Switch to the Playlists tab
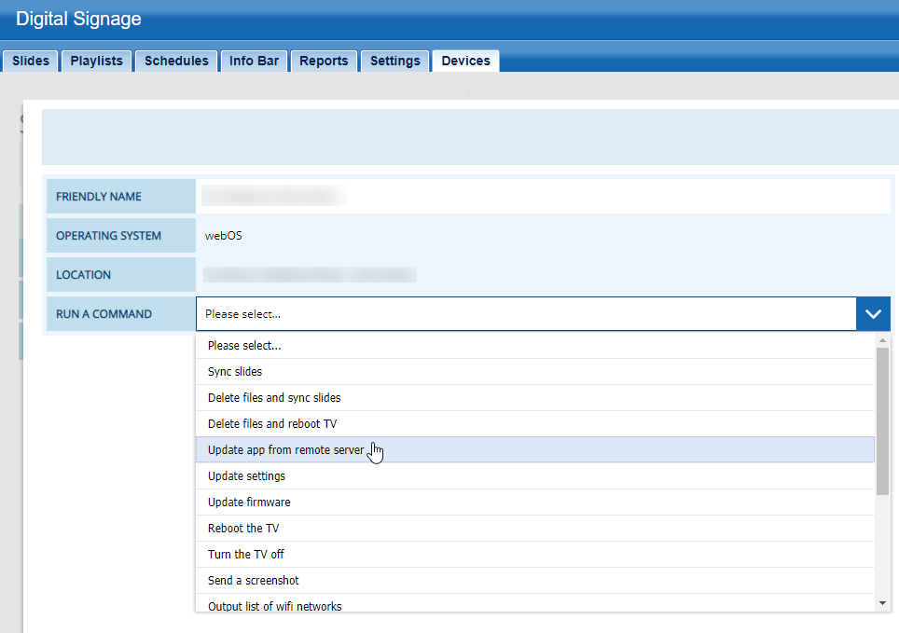This screenshot has width=899, height=633. 97,61
